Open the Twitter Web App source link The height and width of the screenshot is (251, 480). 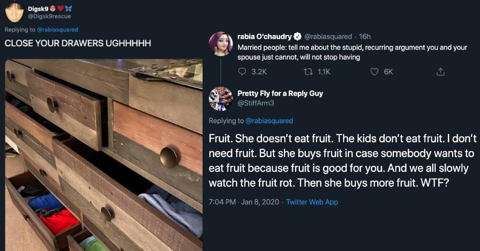(312, 202)
